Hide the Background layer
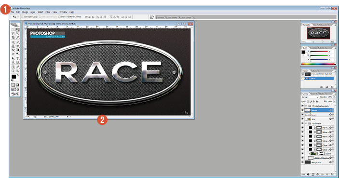 (x=302, y=162)
